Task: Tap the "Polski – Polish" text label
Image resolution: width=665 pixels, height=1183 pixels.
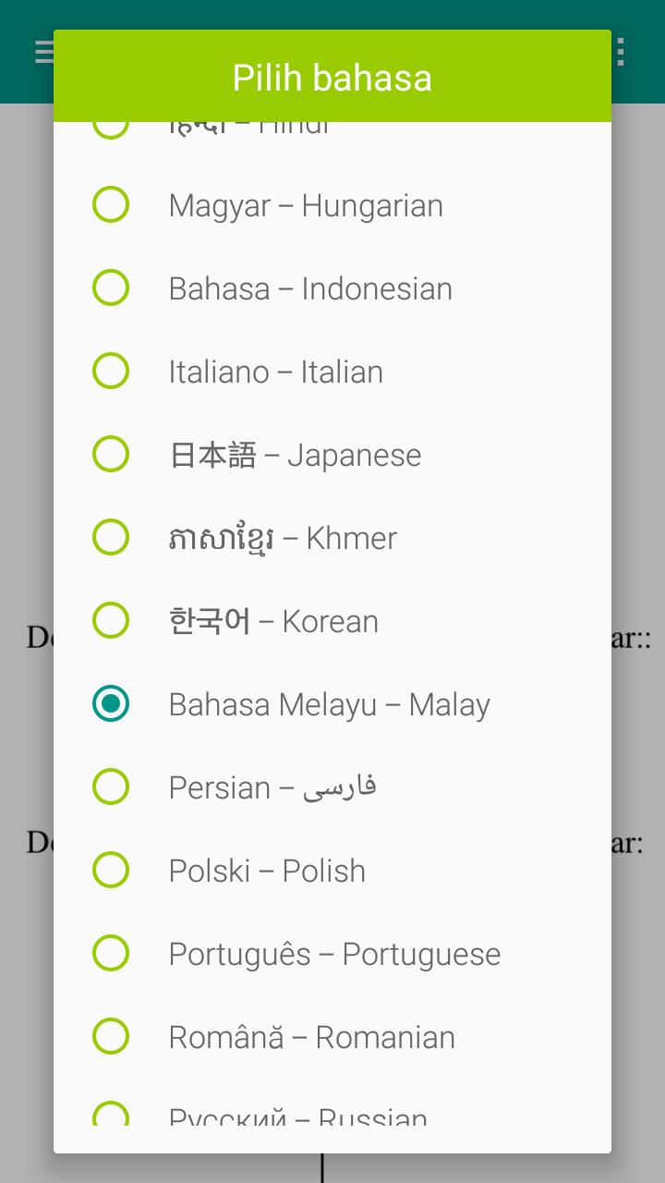Action: [267, 871]
